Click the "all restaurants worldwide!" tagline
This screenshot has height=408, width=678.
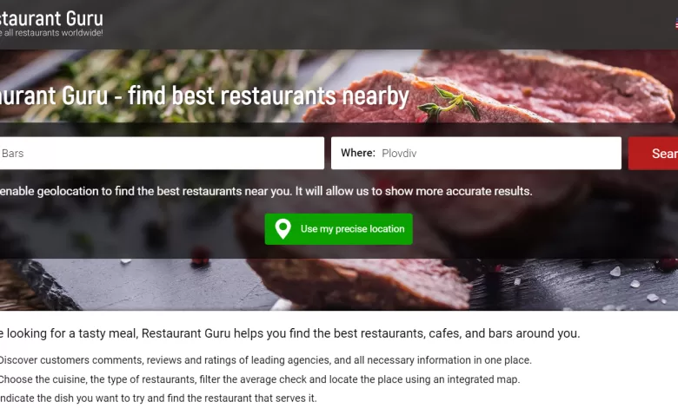point(51,33)
